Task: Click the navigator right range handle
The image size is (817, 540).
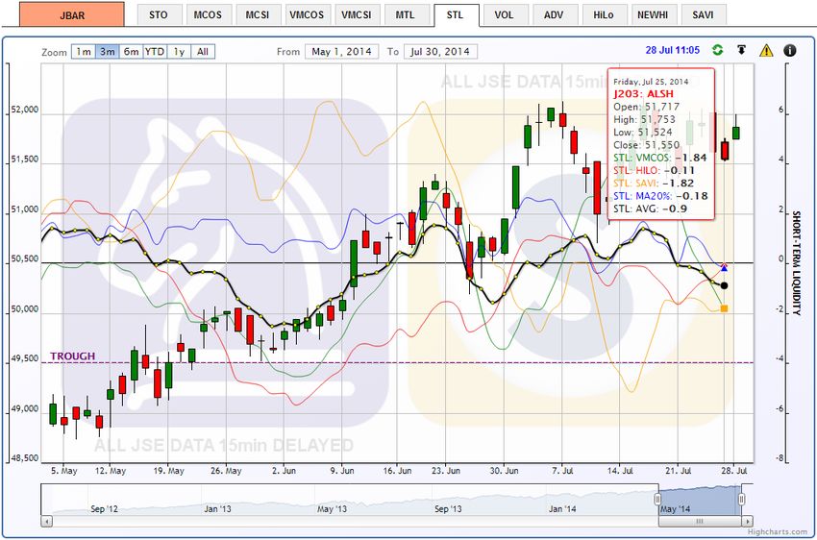Action: click(x=741, y=500)
